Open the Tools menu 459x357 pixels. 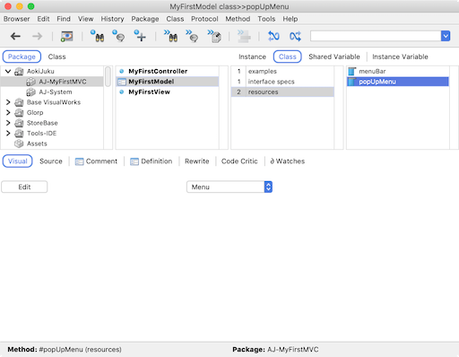point(266,19)
